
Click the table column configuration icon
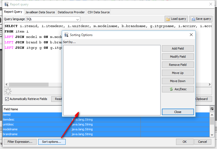212,109
